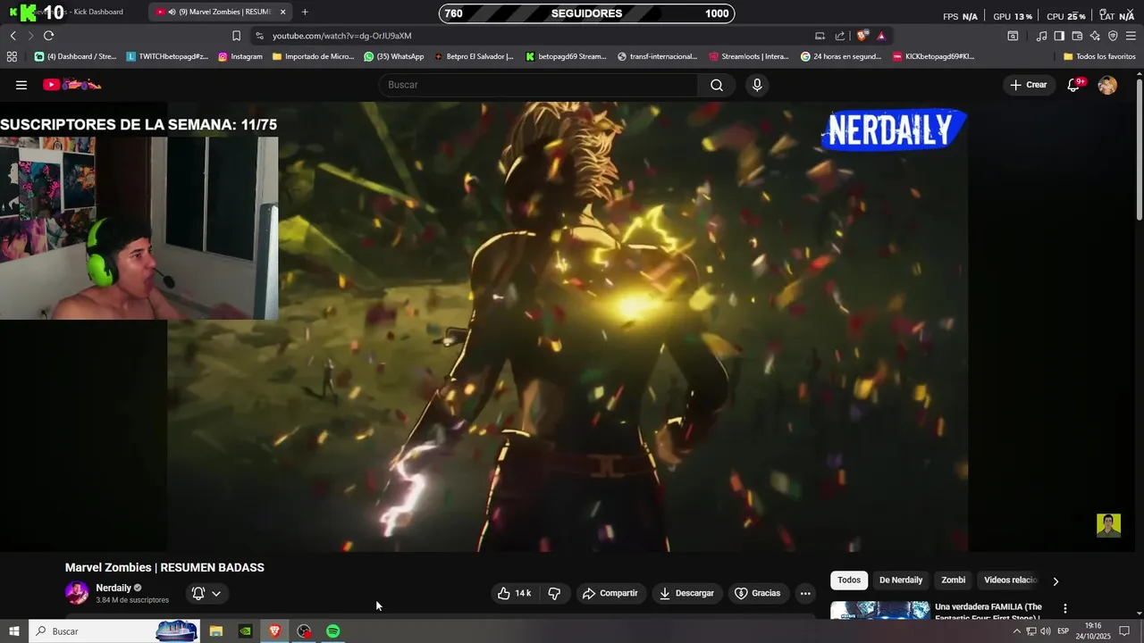The width and height of the screenshot is (1144, 643).
Task: Open Windows notification center
Action: [1124, 631]
